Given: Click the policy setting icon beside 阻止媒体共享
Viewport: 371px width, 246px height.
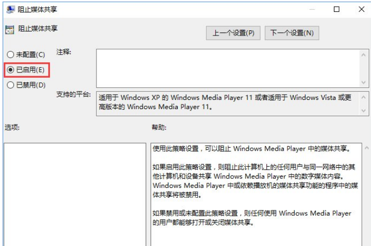Looking at the screenshot, I should [10, 30].
